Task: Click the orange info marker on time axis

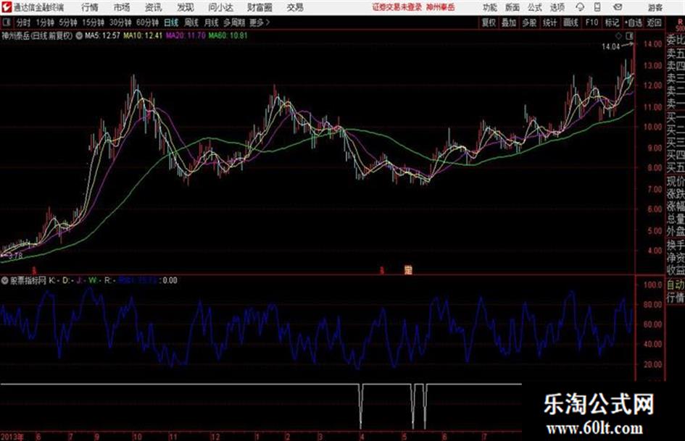Action: (408, 270)
